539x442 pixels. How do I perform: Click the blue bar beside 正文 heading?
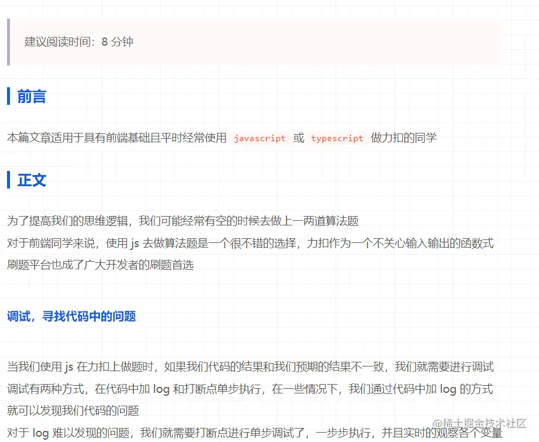pos(9,180)
